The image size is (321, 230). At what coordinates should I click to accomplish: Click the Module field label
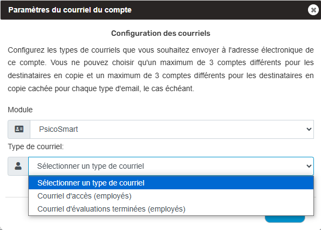click(20, 110)
